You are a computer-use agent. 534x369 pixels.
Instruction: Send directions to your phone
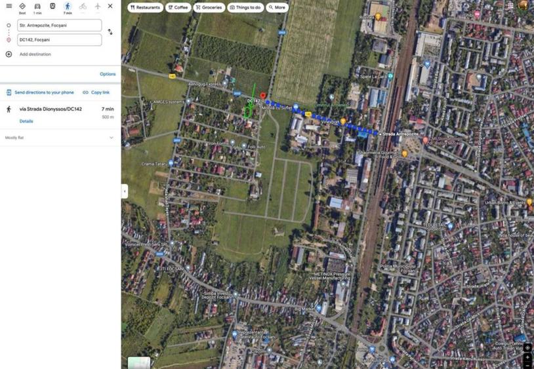click(40, 92)
